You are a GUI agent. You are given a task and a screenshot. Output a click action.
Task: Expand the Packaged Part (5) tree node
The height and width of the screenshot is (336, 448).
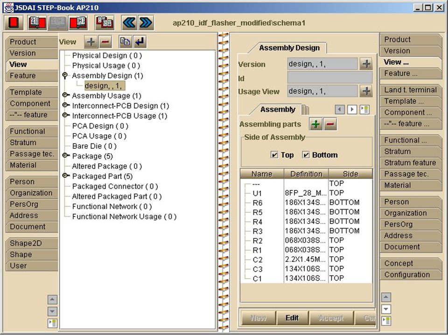(x=66, y=175)
